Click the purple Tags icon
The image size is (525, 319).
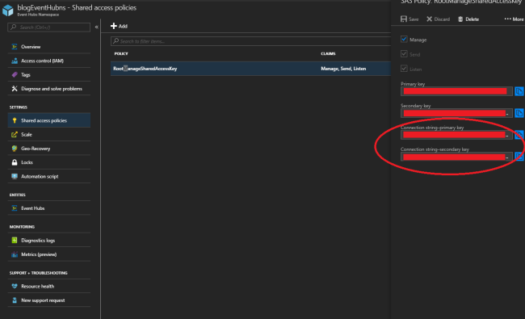coord(15,75)
